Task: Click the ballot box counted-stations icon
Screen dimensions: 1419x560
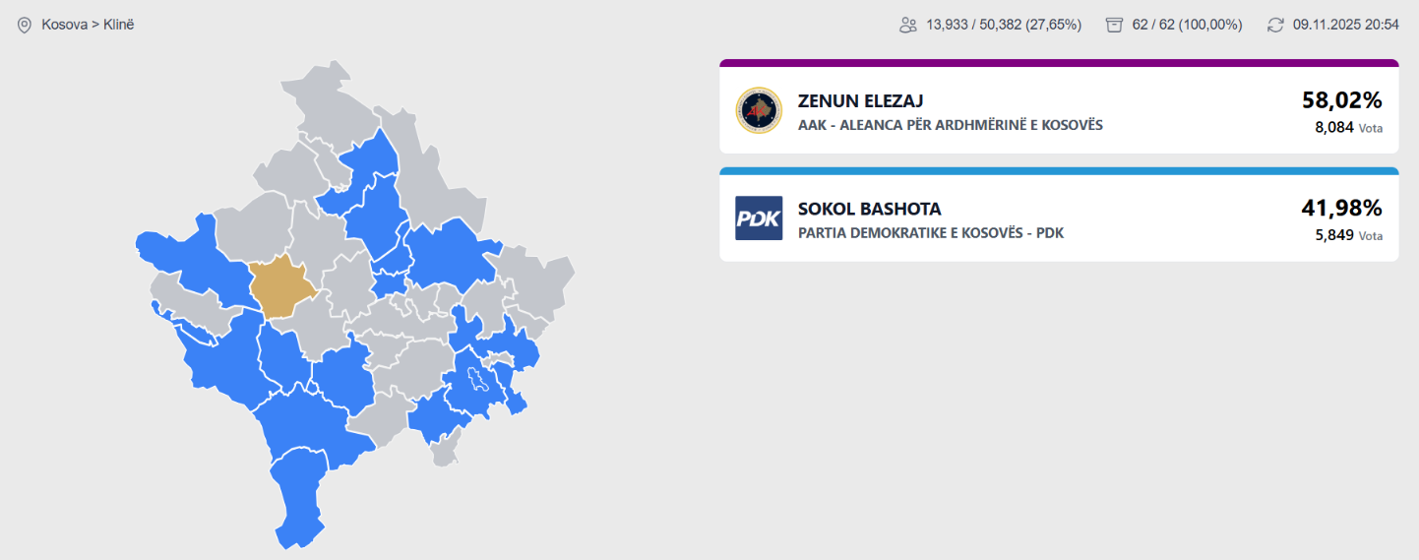Action: point(1114,25)
